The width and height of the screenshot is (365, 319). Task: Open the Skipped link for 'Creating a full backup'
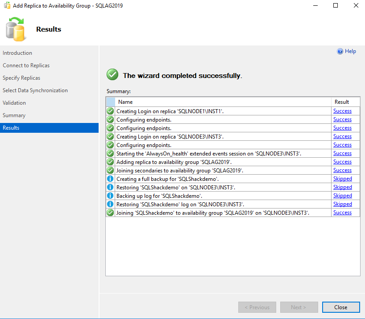(342, 179)
